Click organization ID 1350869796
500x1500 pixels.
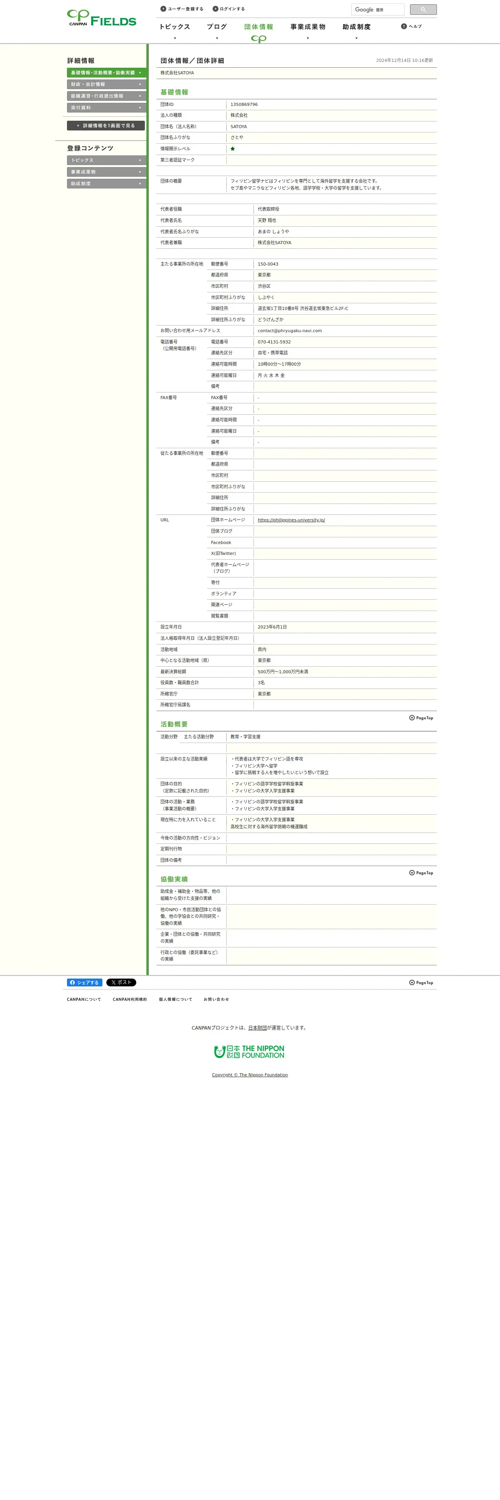coord(244,105)
